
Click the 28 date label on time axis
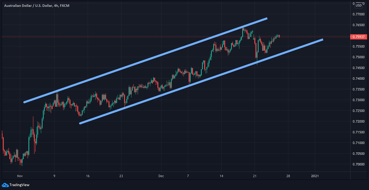click(288, 176)
